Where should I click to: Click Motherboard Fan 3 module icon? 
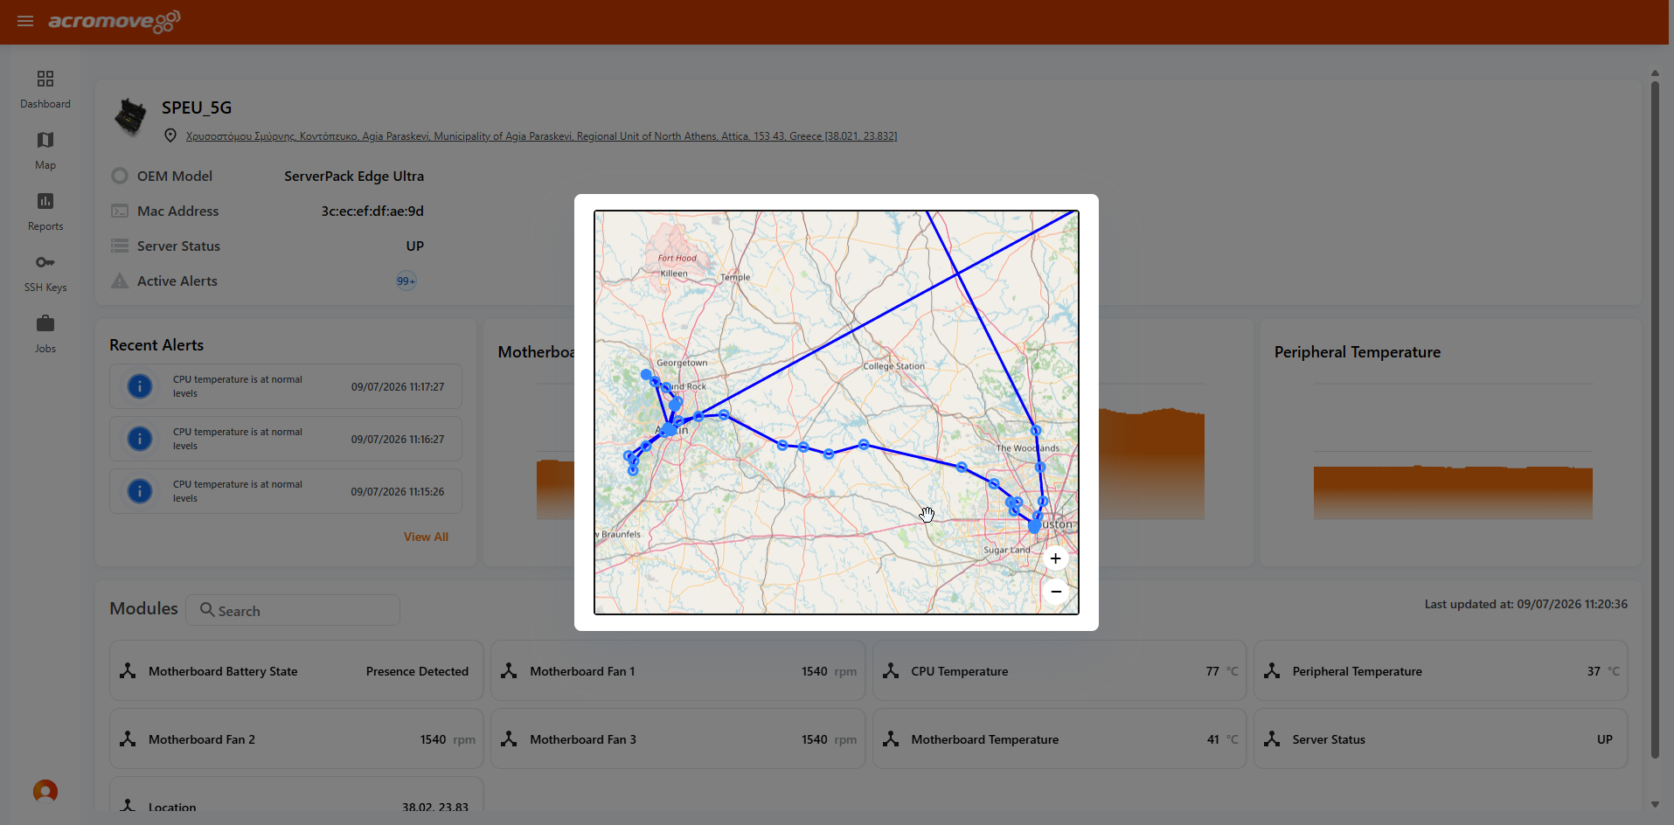[509, 738]
